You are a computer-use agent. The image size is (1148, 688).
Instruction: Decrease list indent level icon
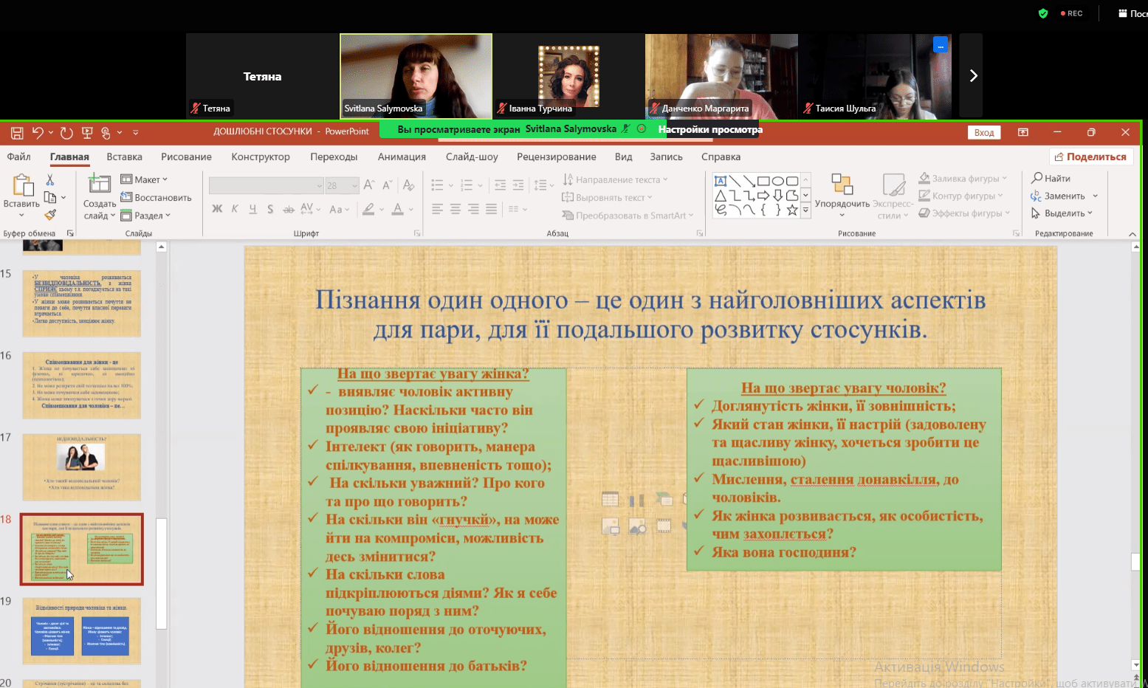[500, 185]
